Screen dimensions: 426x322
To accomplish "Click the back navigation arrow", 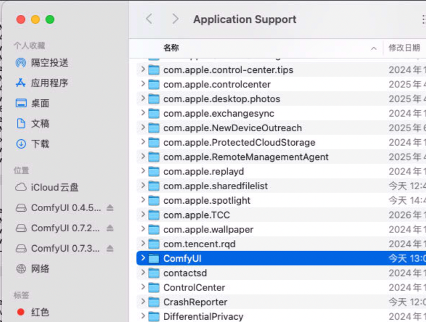I will (149, 19).
